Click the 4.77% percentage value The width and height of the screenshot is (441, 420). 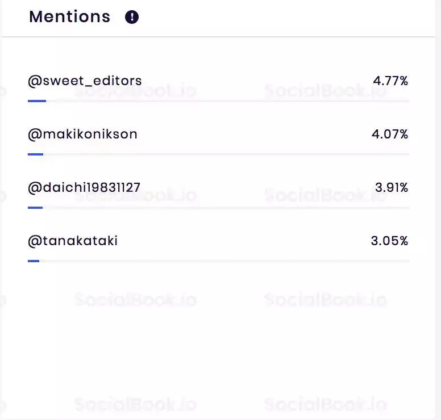click(390, 81)
